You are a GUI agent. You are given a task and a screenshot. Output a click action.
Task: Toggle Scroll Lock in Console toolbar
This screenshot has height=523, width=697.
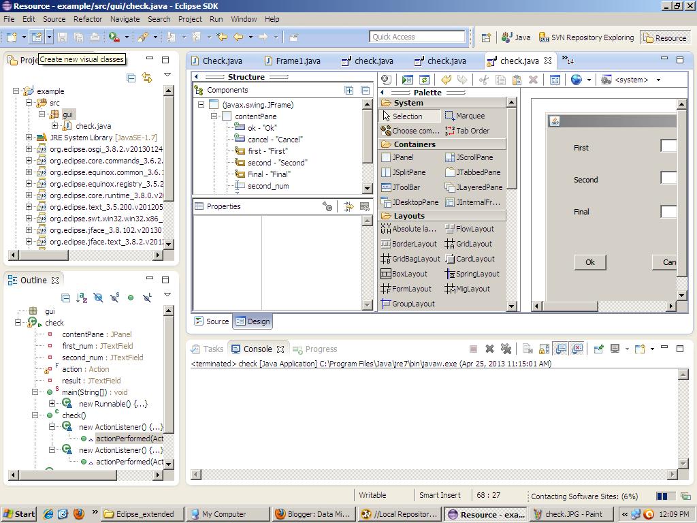tap(544, 349)
